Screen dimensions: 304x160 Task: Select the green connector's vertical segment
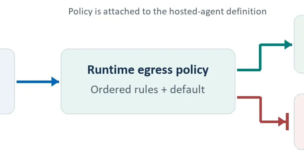[260, 57]
